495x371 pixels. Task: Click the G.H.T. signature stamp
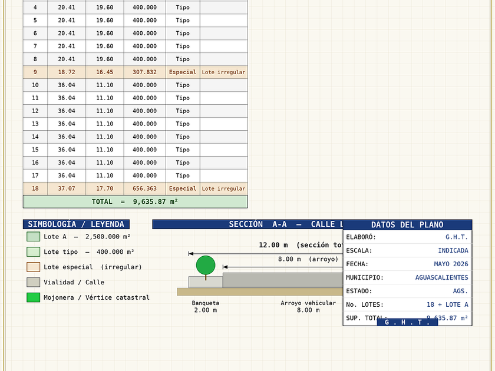(407, 322)
